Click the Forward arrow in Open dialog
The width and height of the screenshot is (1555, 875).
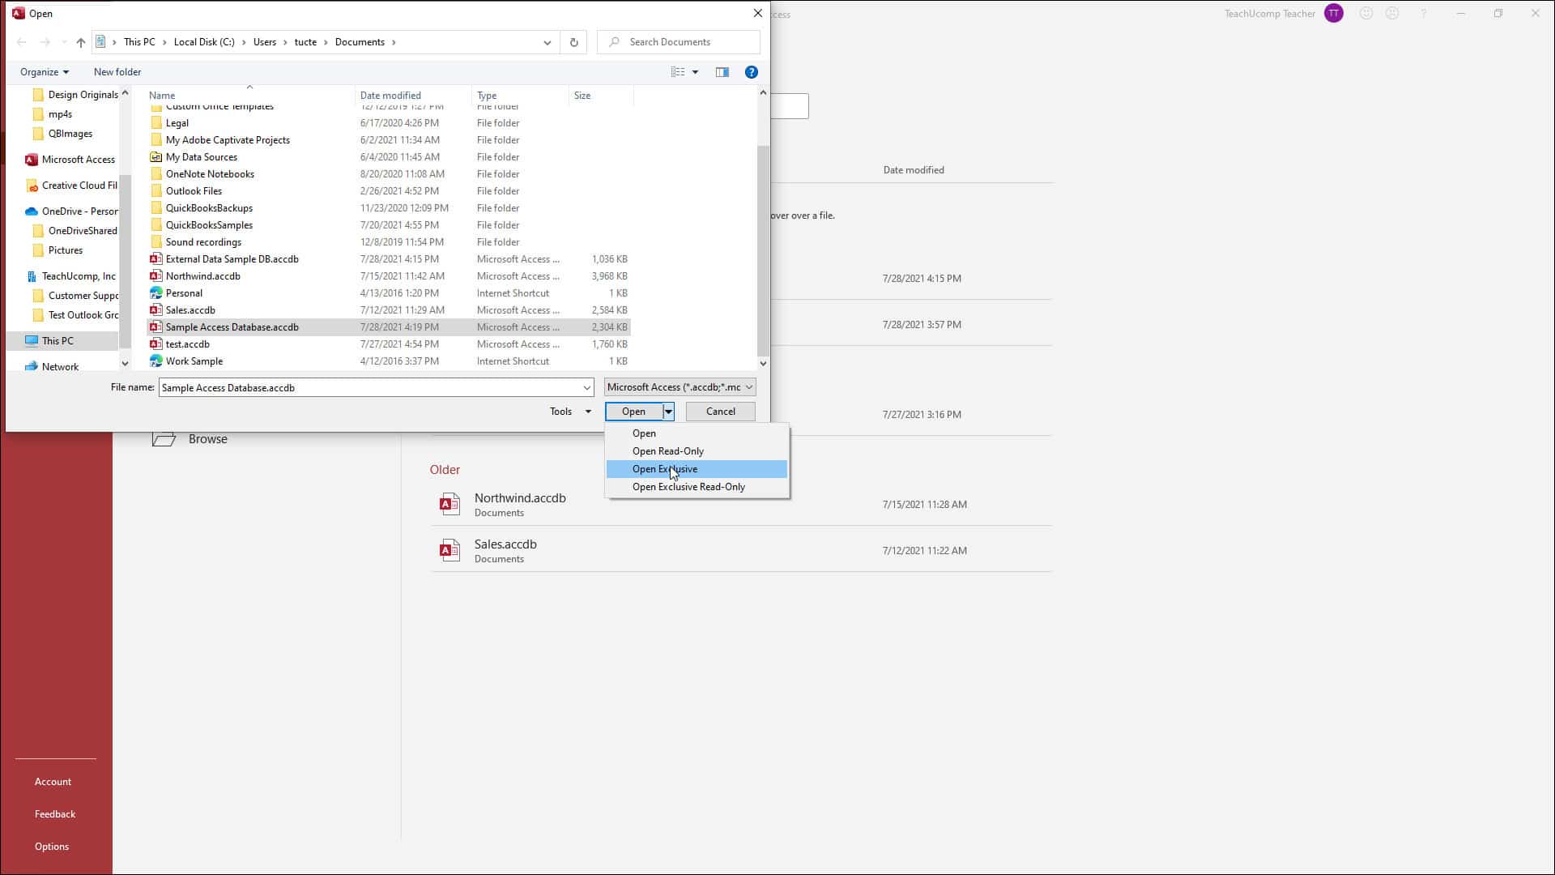45,42
